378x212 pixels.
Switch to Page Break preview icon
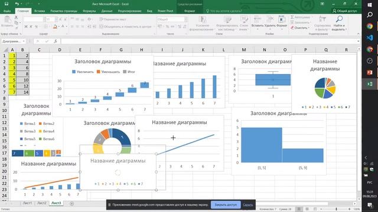pyautogui.click(x=315, y=210)
